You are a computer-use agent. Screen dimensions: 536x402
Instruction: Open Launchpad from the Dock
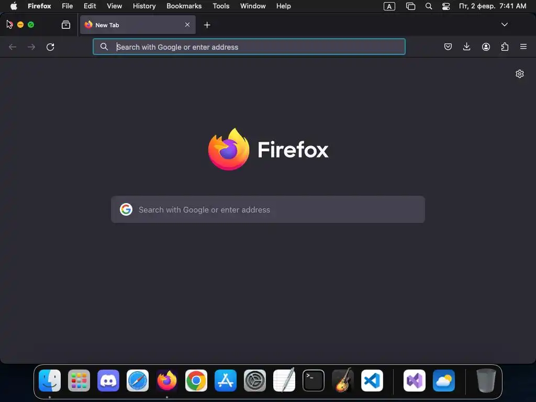click(79, 381)
